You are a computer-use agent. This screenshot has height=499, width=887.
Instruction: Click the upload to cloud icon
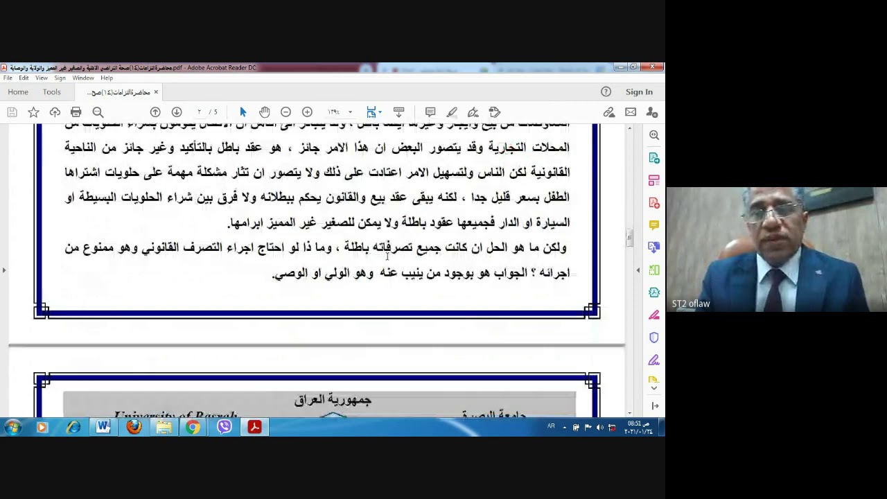click(x=55, y=112)
